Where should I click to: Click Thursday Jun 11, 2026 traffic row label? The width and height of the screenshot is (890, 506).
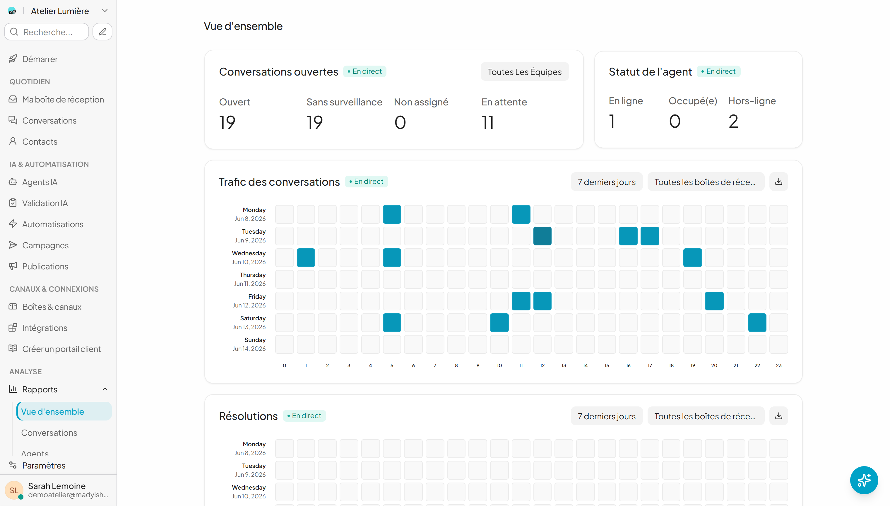[250, 279]
